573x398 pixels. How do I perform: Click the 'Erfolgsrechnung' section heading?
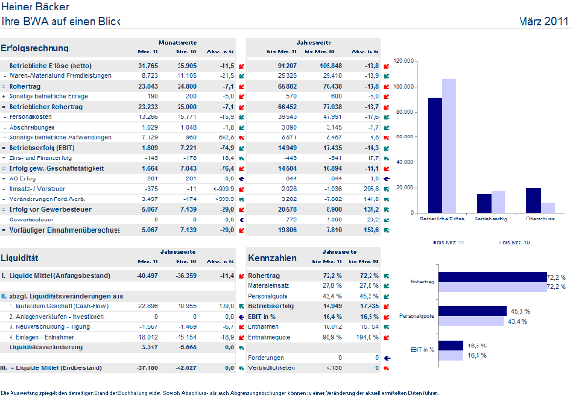coord(34,48)
